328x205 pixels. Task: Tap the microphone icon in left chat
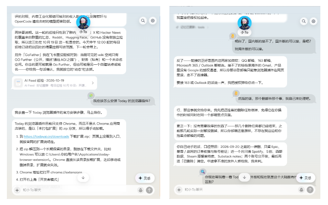tap(141, 190)
